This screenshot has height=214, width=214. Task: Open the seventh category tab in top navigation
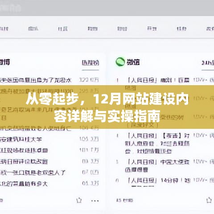[181, 29]
